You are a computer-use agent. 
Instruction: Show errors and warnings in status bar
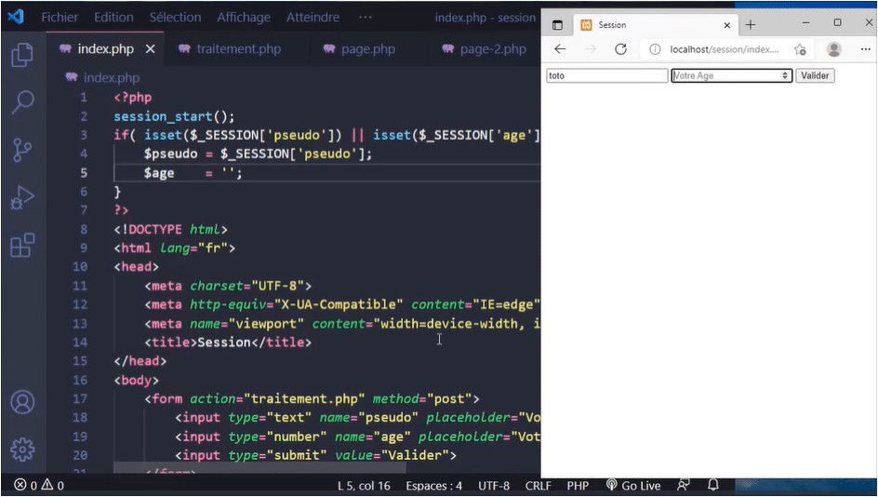point(39,485)
